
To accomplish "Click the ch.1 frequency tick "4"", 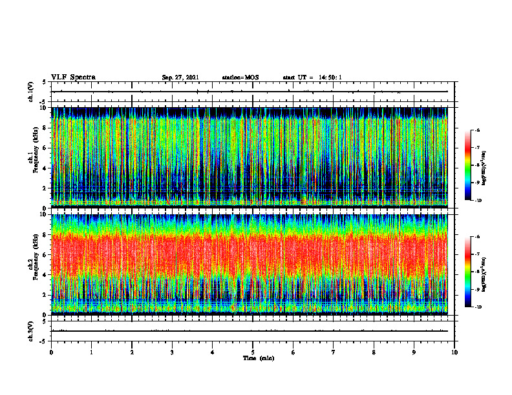I will [46, 168].
